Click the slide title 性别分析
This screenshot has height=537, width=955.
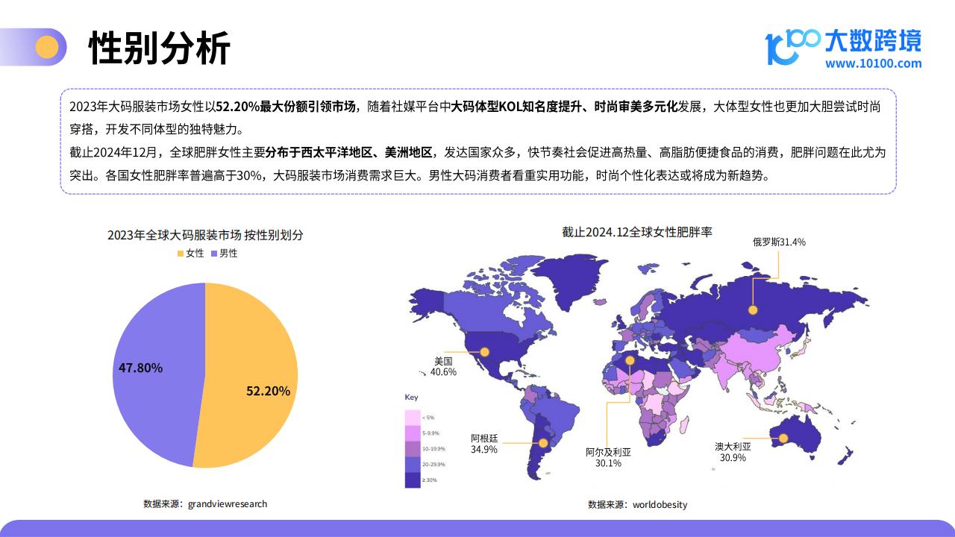click(x=160, y=48)
